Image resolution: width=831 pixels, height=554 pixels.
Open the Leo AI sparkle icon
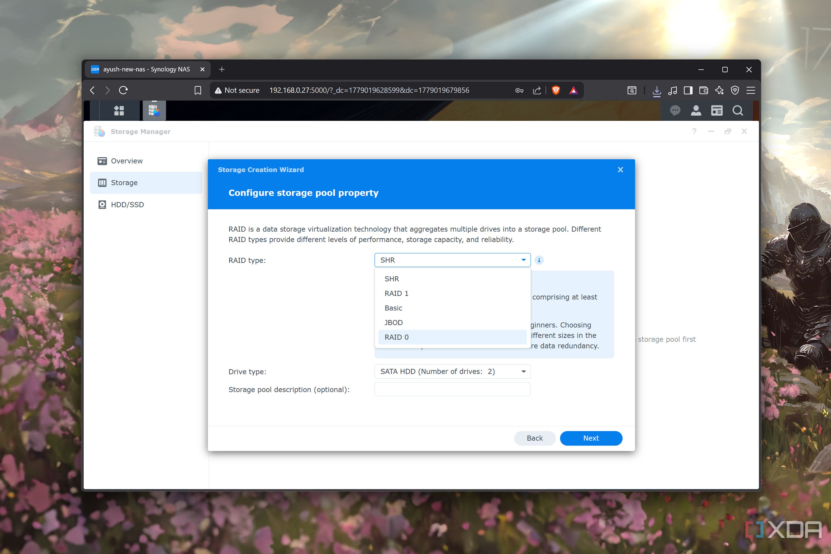click(719, 90)
